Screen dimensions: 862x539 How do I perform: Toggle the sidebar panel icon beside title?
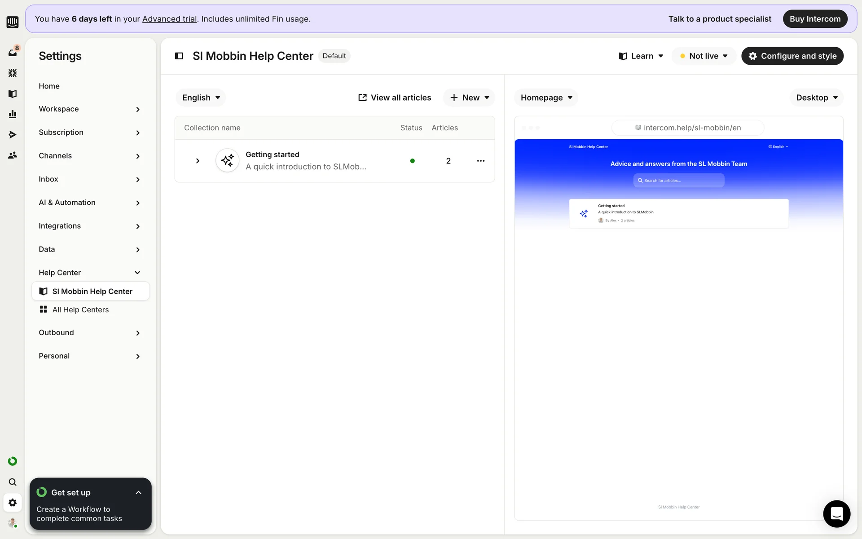click(179, 56)
